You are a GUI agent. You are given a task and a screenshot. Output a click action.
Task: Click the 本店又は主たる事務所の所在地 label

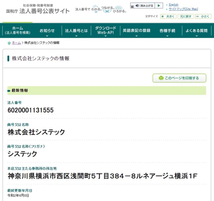coord(32,168)
